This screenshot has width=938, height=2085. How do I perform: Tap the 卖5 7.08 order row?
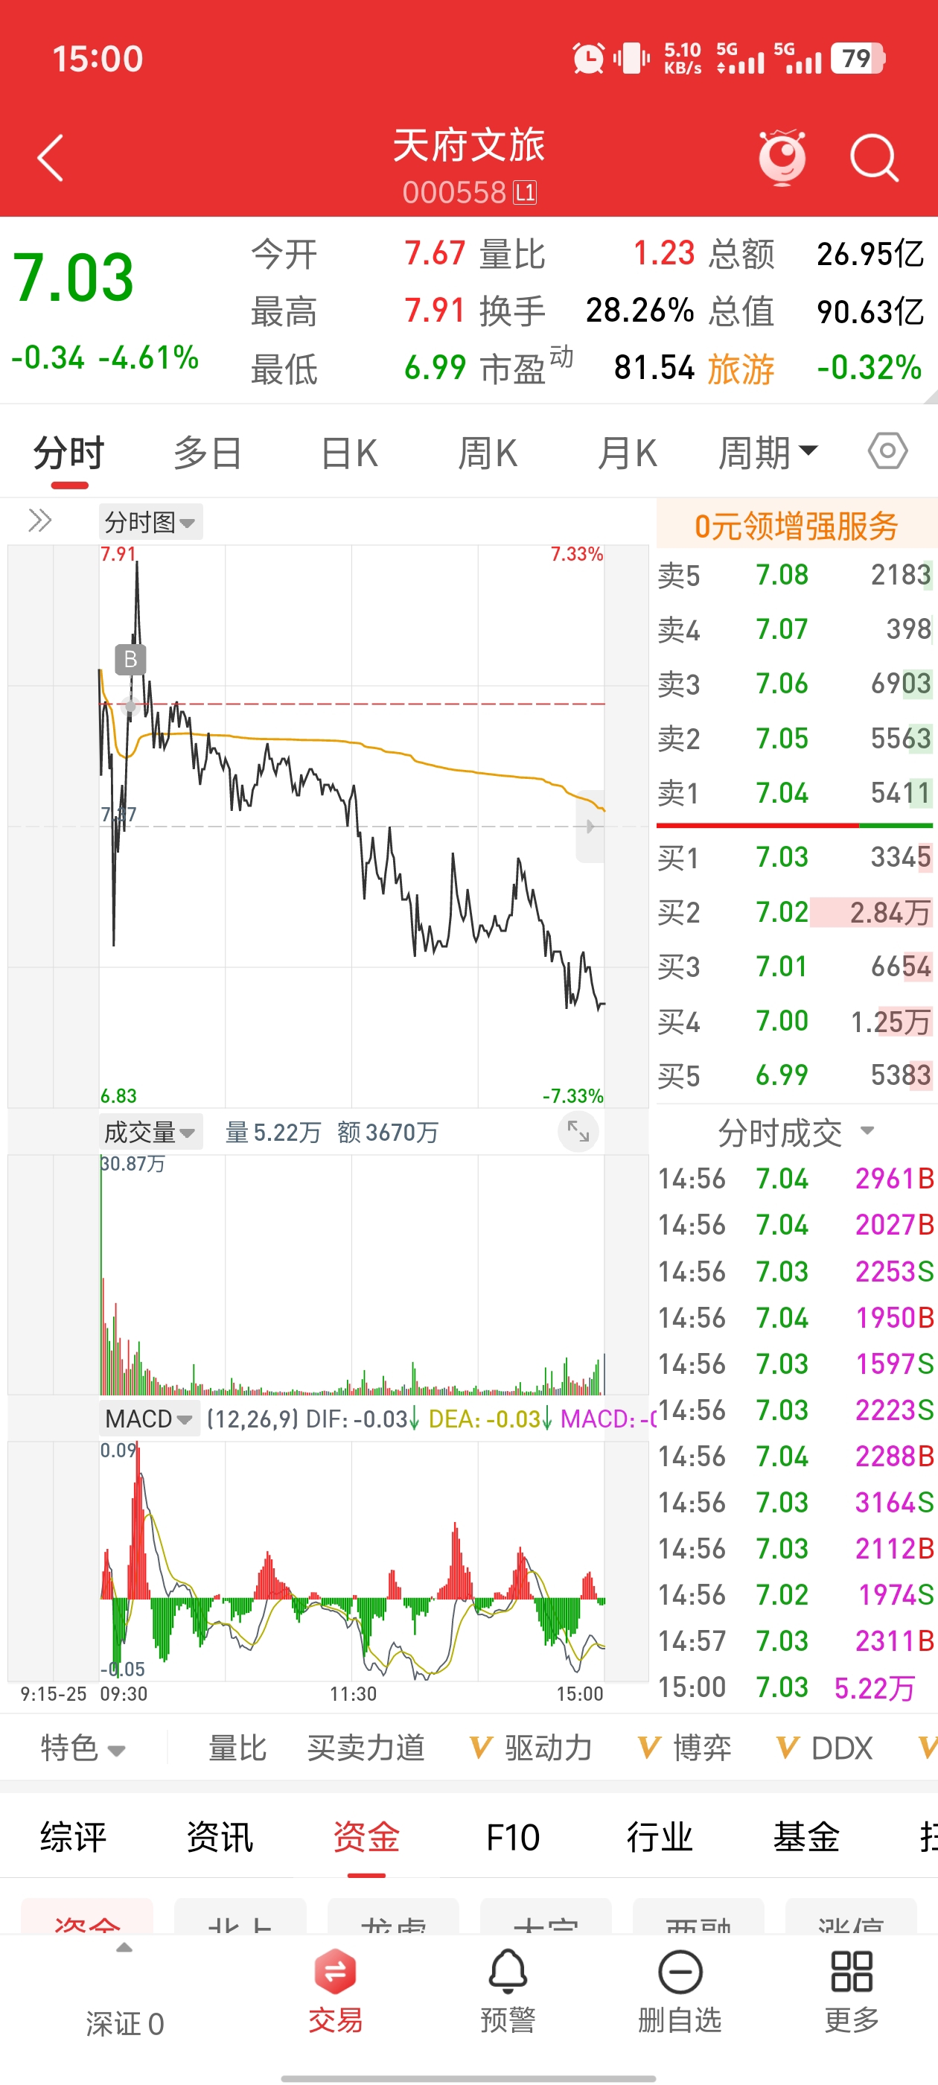[795, 575]
